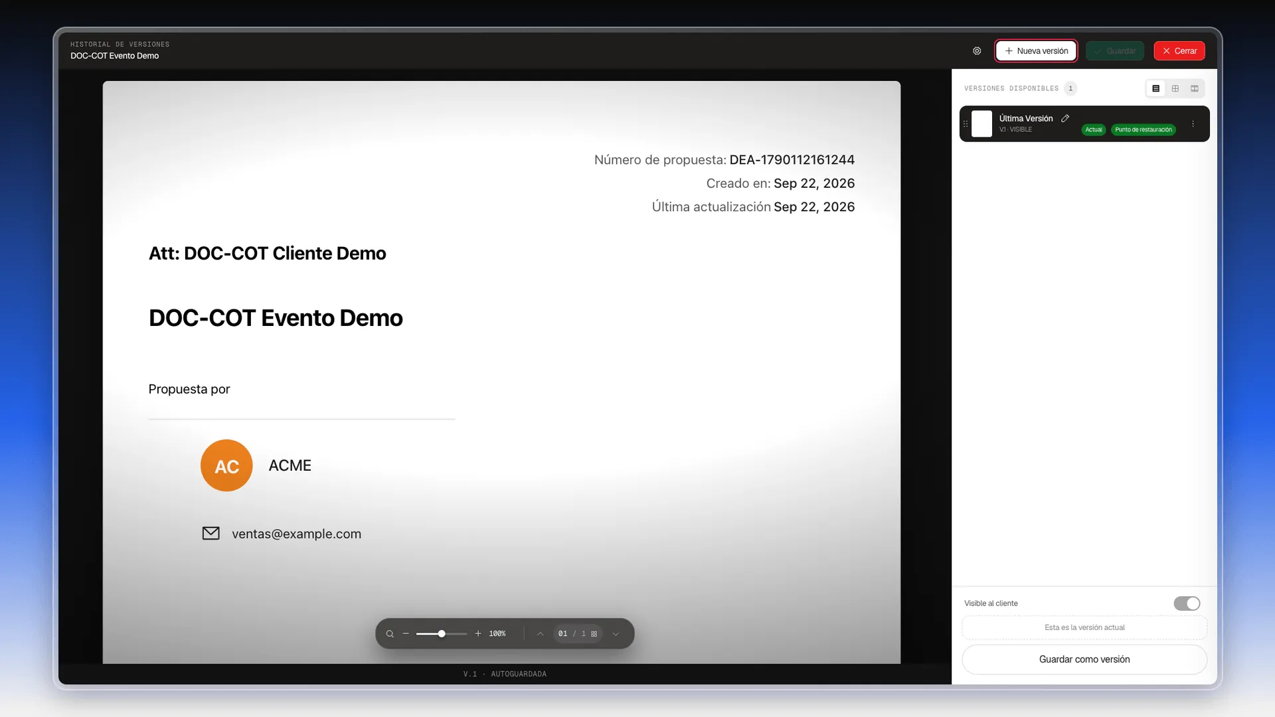Zoom out with the minus icon
Viewport: 1275px width, 717px height.
[x=406, y=634]
